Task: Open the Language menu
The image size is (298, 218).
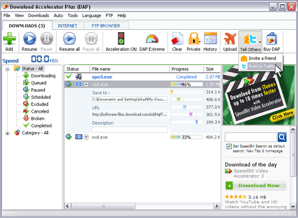Action: (x=92, y=16)
